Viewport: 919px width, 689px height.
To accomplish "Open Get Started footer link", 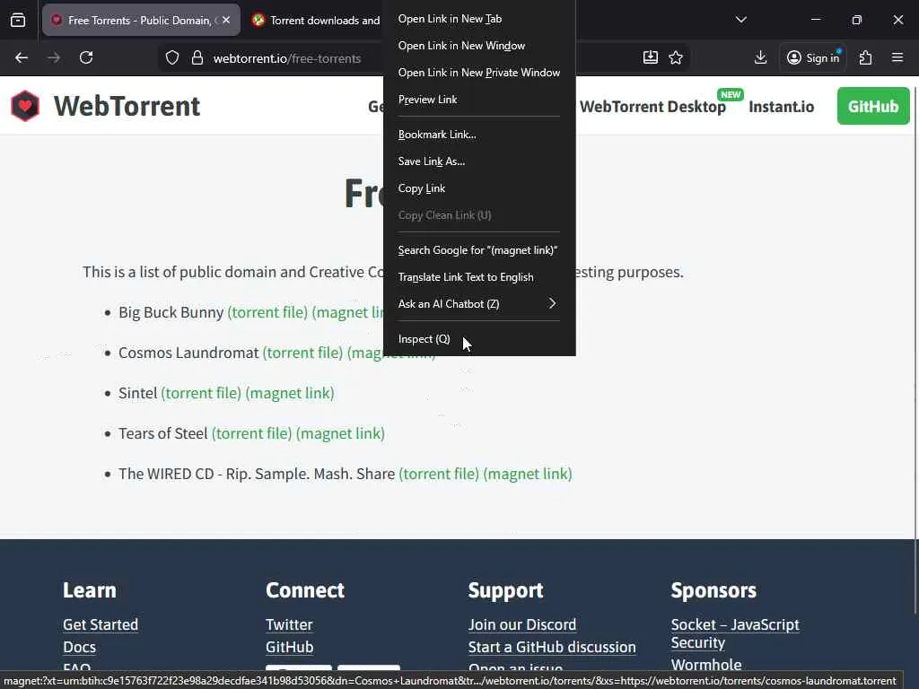I will 101,624.
